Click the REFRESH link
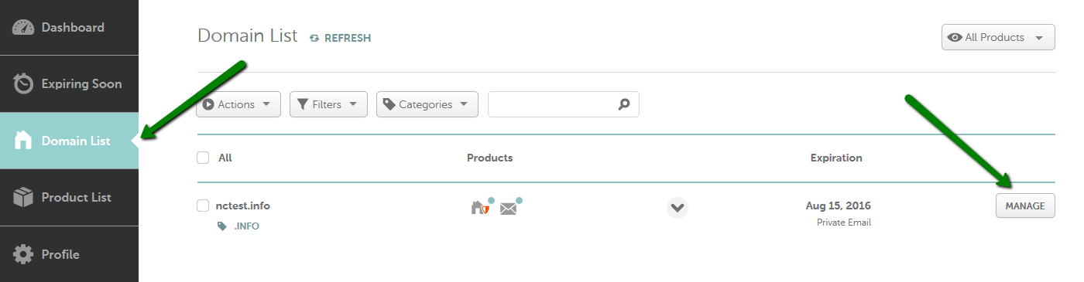The height and width of the screenshot is (282, 1084). (340, 38)
